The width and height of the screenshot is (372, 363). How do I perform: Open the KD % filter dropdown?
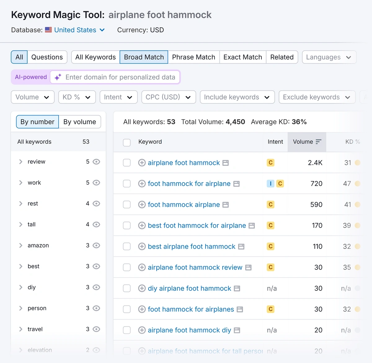click(x=77, y=97)
